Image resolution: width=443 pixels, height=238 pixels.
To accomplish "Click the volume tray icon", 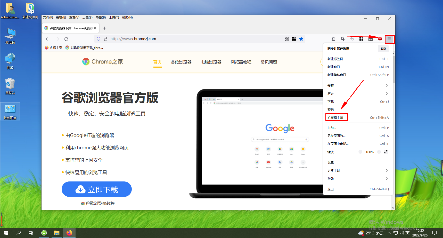I will (401, 233).
